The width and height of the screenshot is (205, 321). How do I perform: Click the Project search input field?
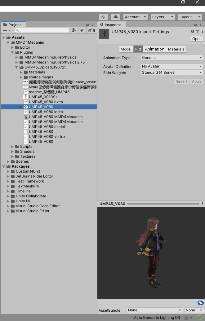click(x=42, y=30)
